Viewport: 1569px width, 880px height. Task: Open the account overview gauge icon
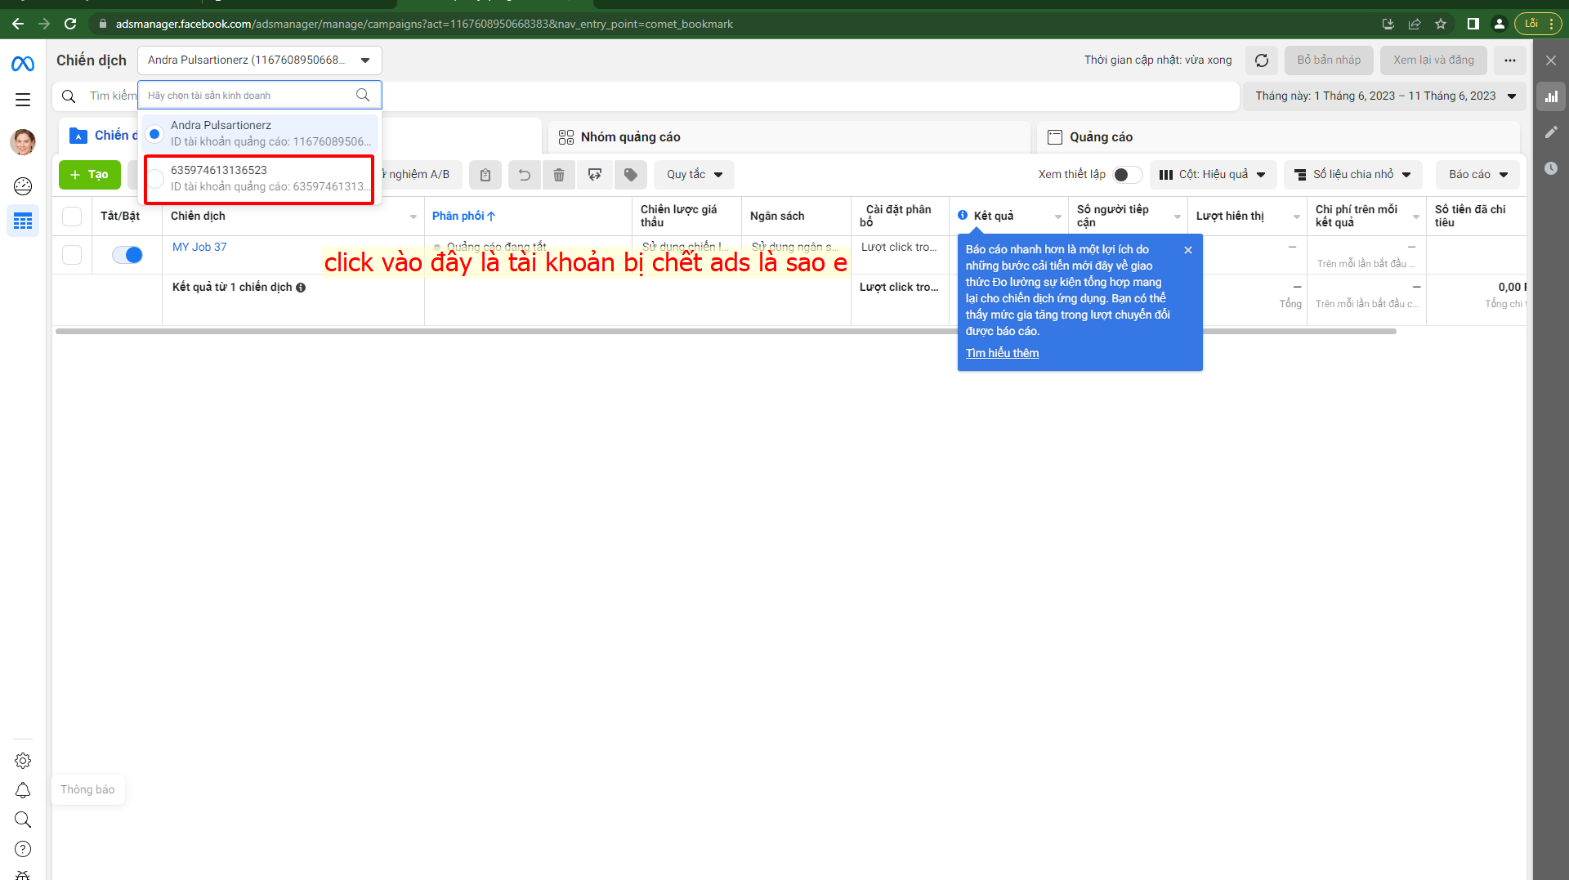coord(23,186)
